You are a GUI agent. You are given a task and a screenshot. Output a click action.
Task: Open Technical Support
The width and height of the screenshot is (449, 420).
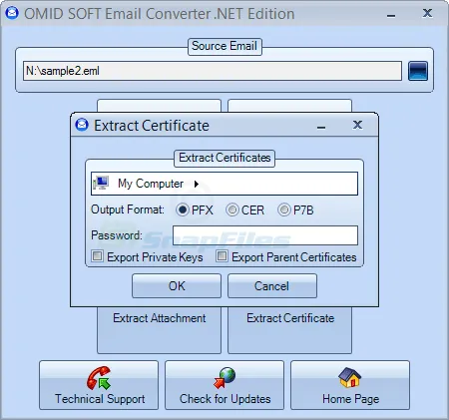point(99,385)
